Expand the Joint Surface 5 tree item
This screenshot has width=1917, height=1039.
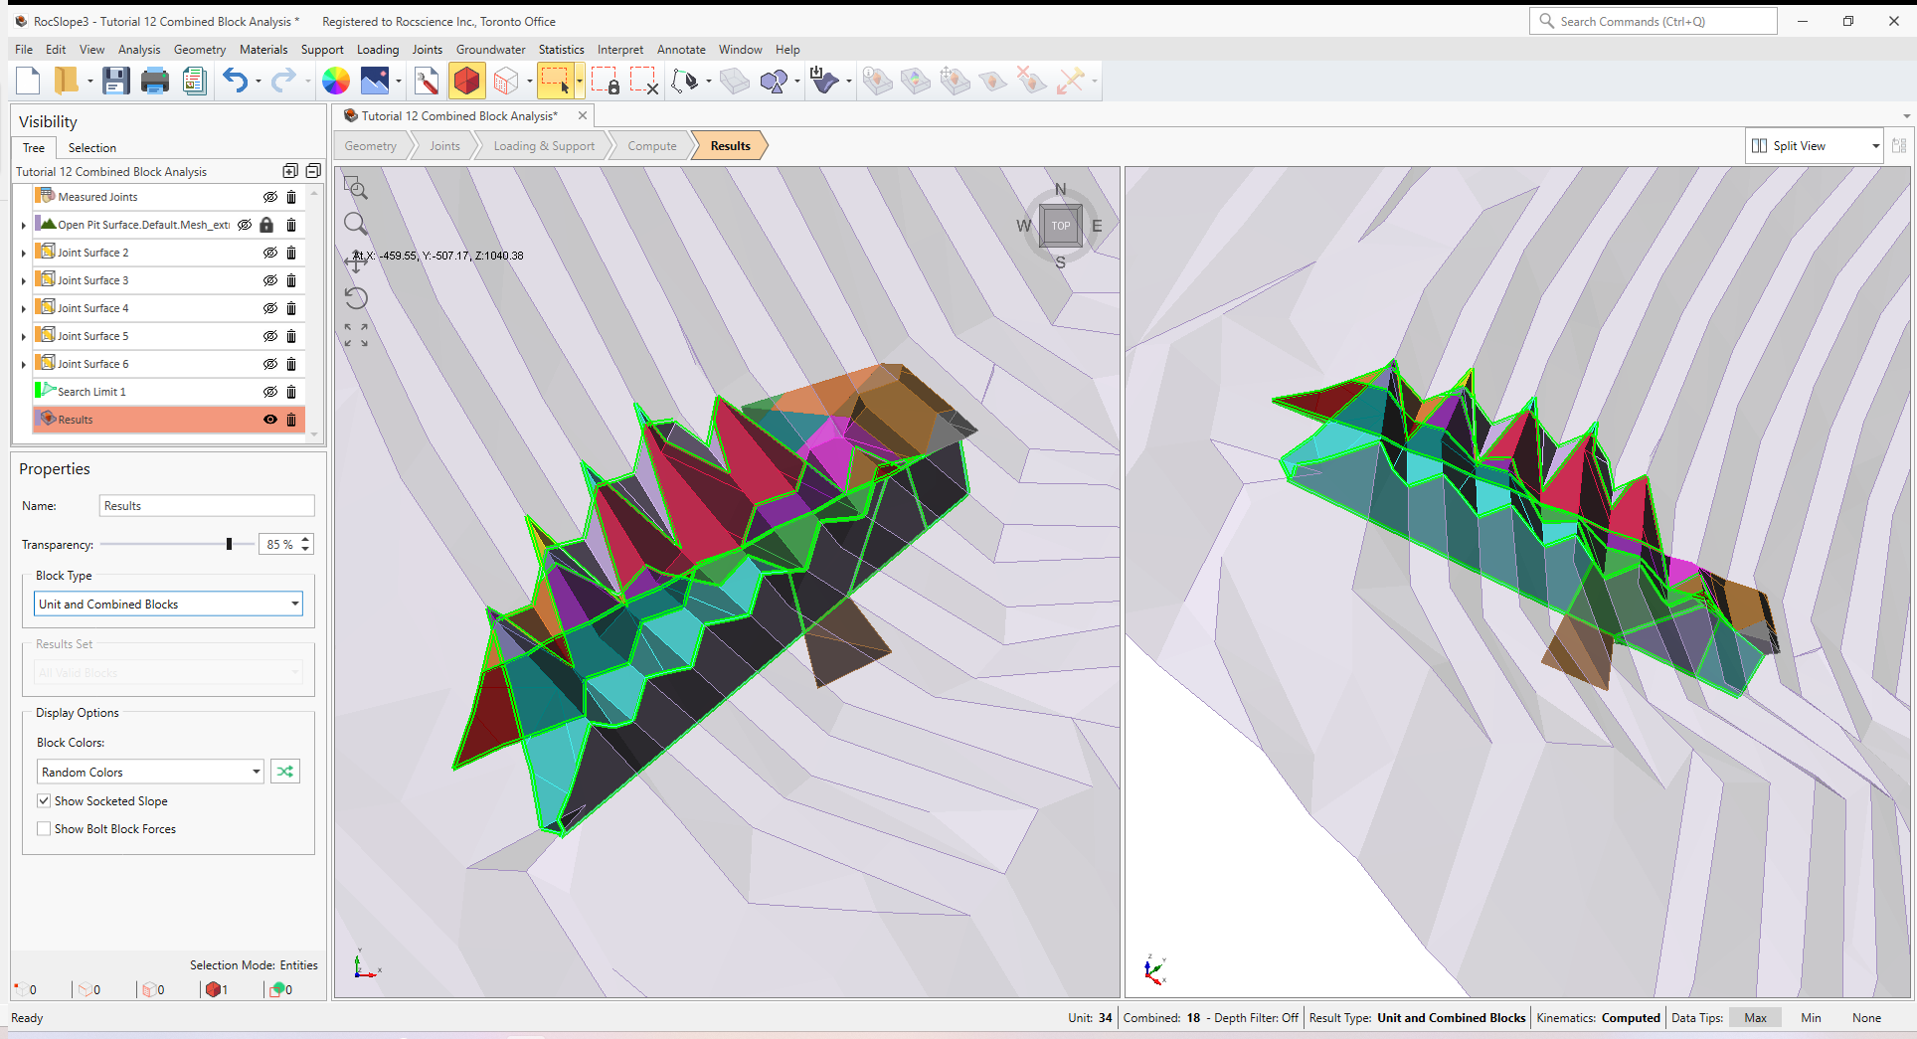tap(22, 336)
